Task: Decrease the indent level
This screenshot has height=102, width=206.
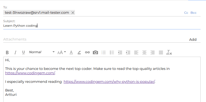Action: [x=120, y=53]
